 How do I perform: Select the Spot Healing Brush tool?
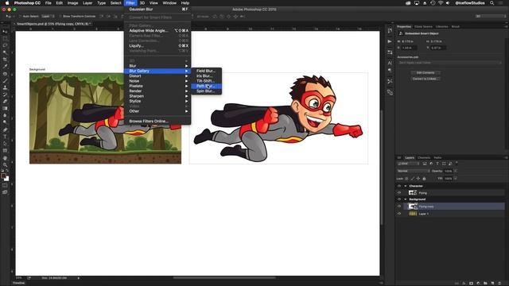click(5, 74)
